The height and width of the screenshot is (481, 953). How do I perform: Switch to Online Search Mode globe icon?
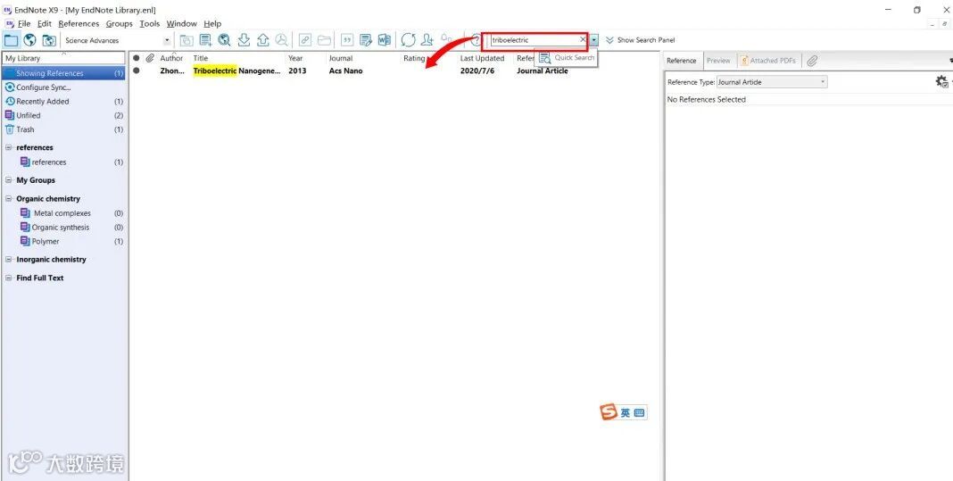[x=29, y=40]
